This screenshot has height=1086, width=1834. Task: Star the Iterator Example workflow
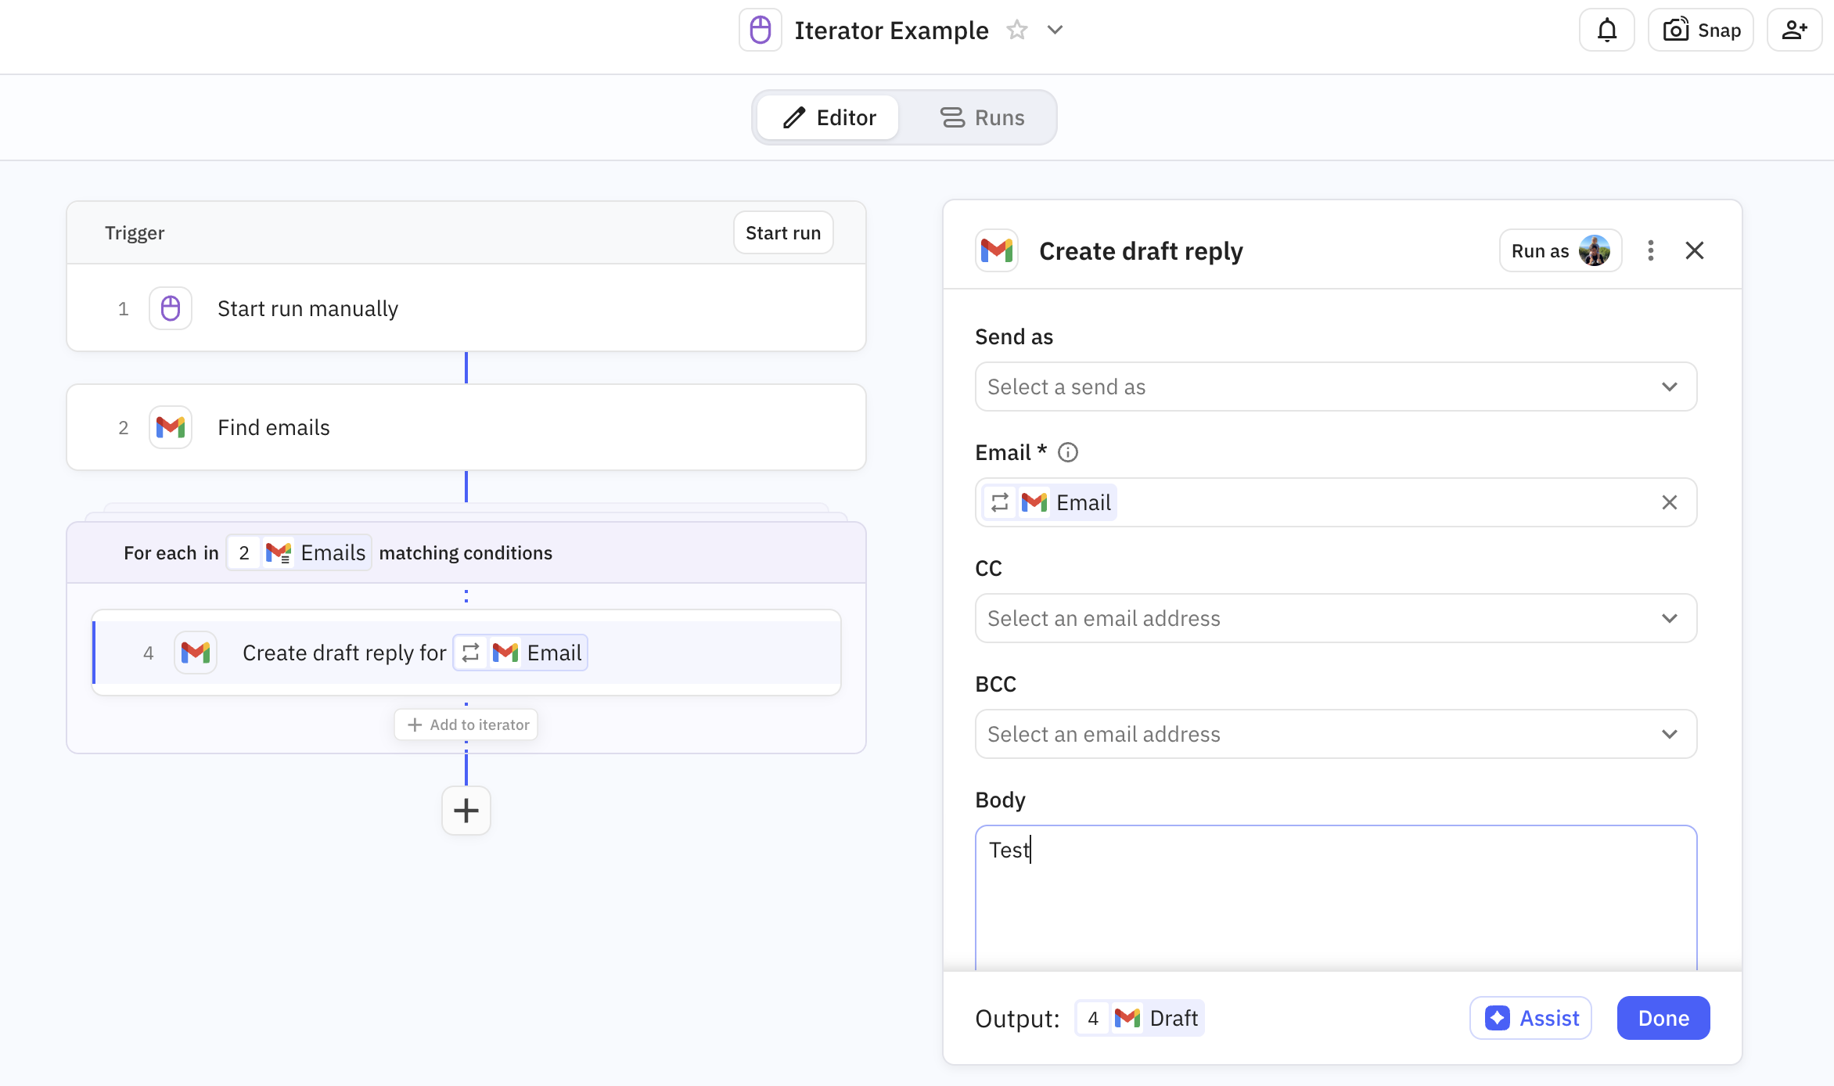[1016, 31]
